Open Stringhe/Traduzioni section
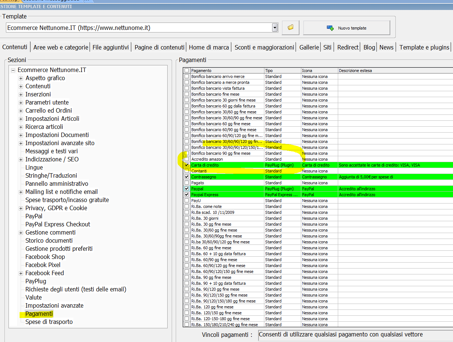Screen dimensions: 453x342 point(51,175)
